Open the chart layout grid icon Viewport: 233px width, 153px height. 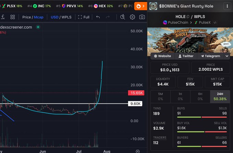(13, 17)
